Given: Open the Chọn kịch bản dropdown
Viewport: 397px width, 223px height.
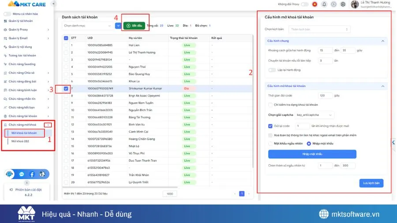Looking at the screenshot, I should (x=319, y=30).
